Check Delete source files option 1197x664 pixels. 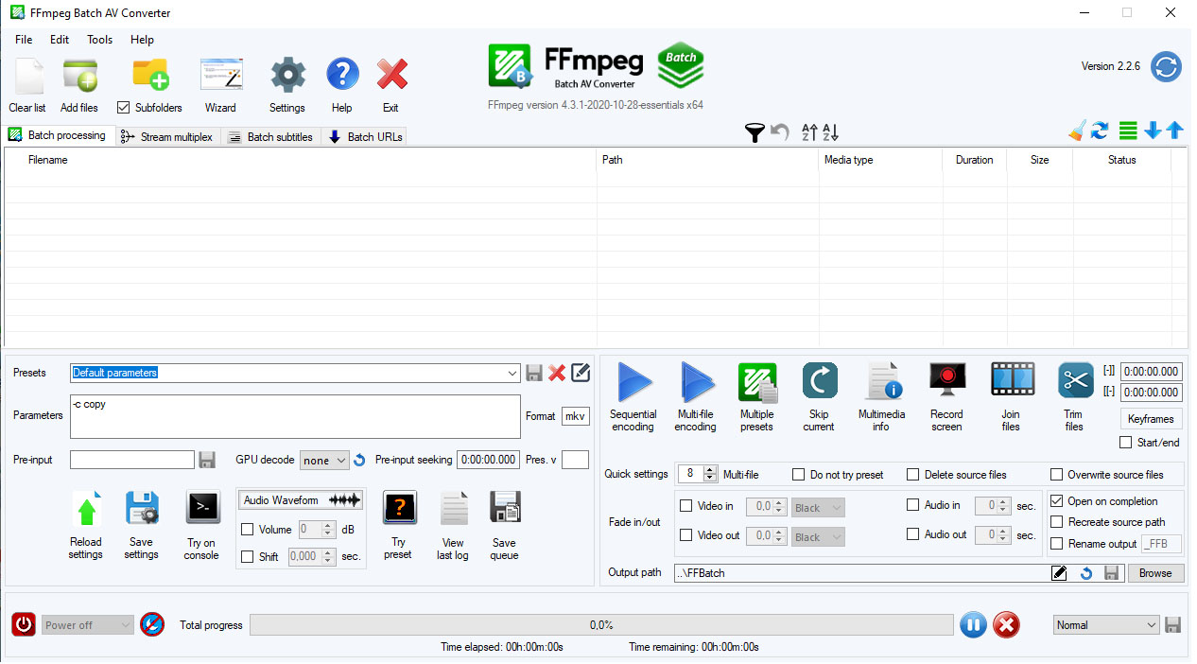pyautogui.click(x=913, y=474)
